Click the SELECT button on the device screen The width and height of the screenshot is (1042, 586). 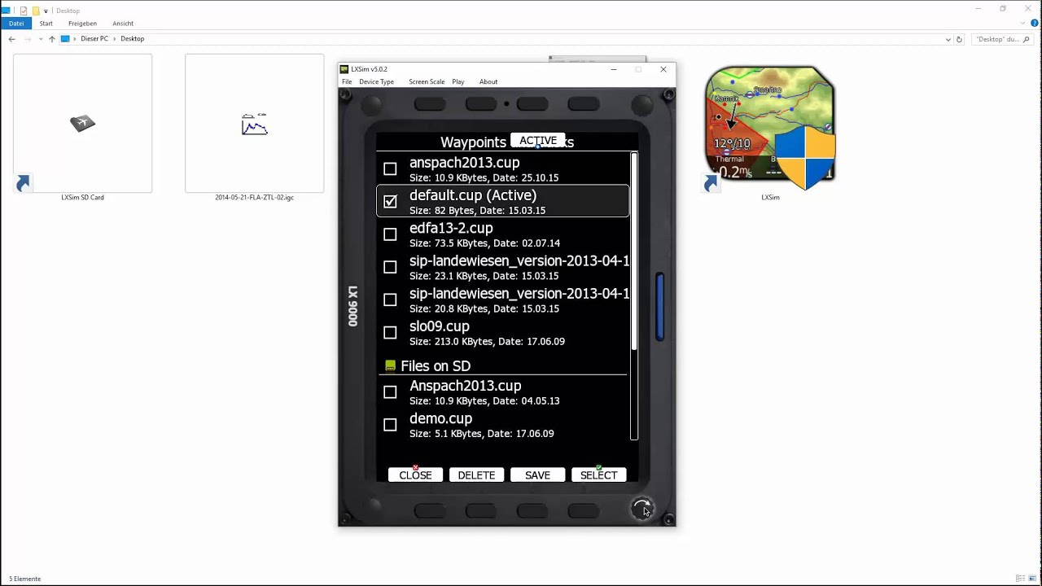(x=598, y=474)
